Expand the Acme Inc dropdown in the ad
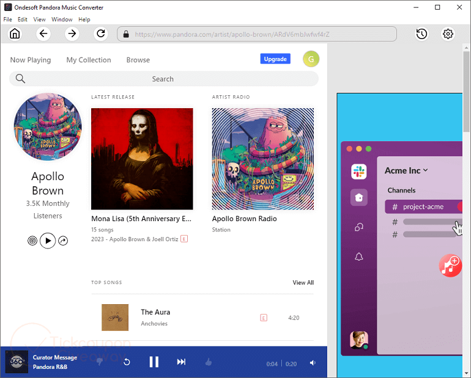The height and width of the screenshot is (378, 471). pos(425,170)
